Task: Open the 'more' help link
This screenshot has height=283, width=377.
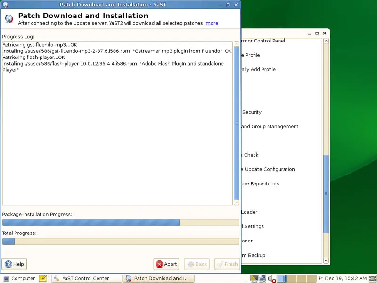Action: pos(212,23)
